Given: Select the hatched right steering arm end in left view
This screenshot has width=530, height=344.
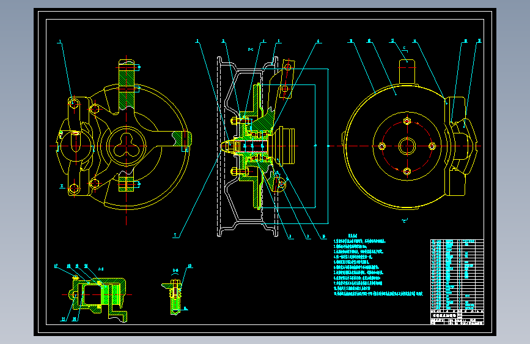Looking at the screenshot, I should (182, 139).
